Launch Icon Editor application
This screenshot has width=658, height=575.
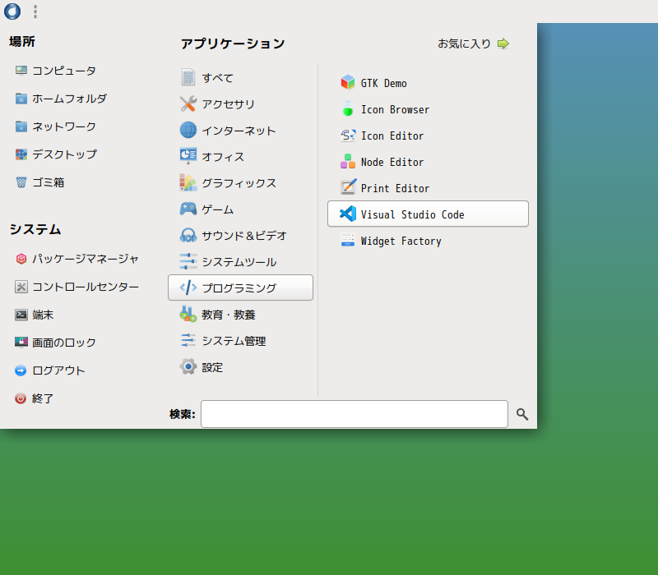(x=428, y=136)
